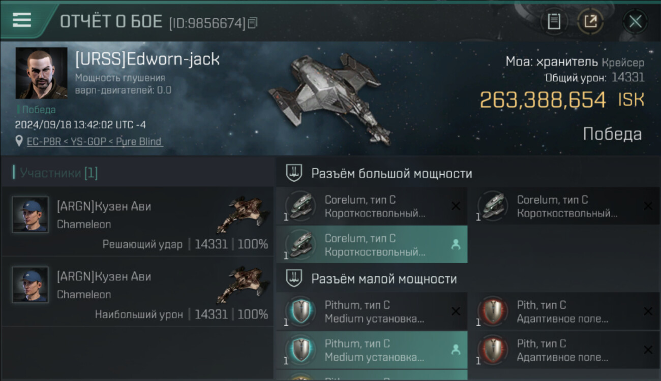
Task: Share the battle report
Action: coord(590,21)
